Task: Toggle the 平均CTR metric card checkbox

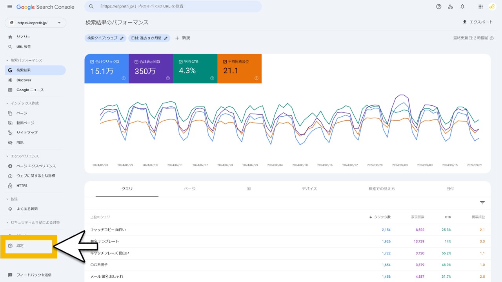Action: [x=180, y=61]
